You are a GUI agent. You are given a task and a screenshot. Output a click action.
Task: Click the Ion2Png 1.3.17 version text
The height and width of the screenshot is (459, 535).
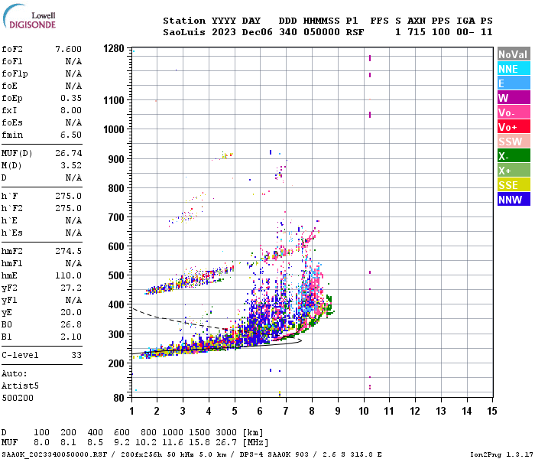click(x=500, y=454)
